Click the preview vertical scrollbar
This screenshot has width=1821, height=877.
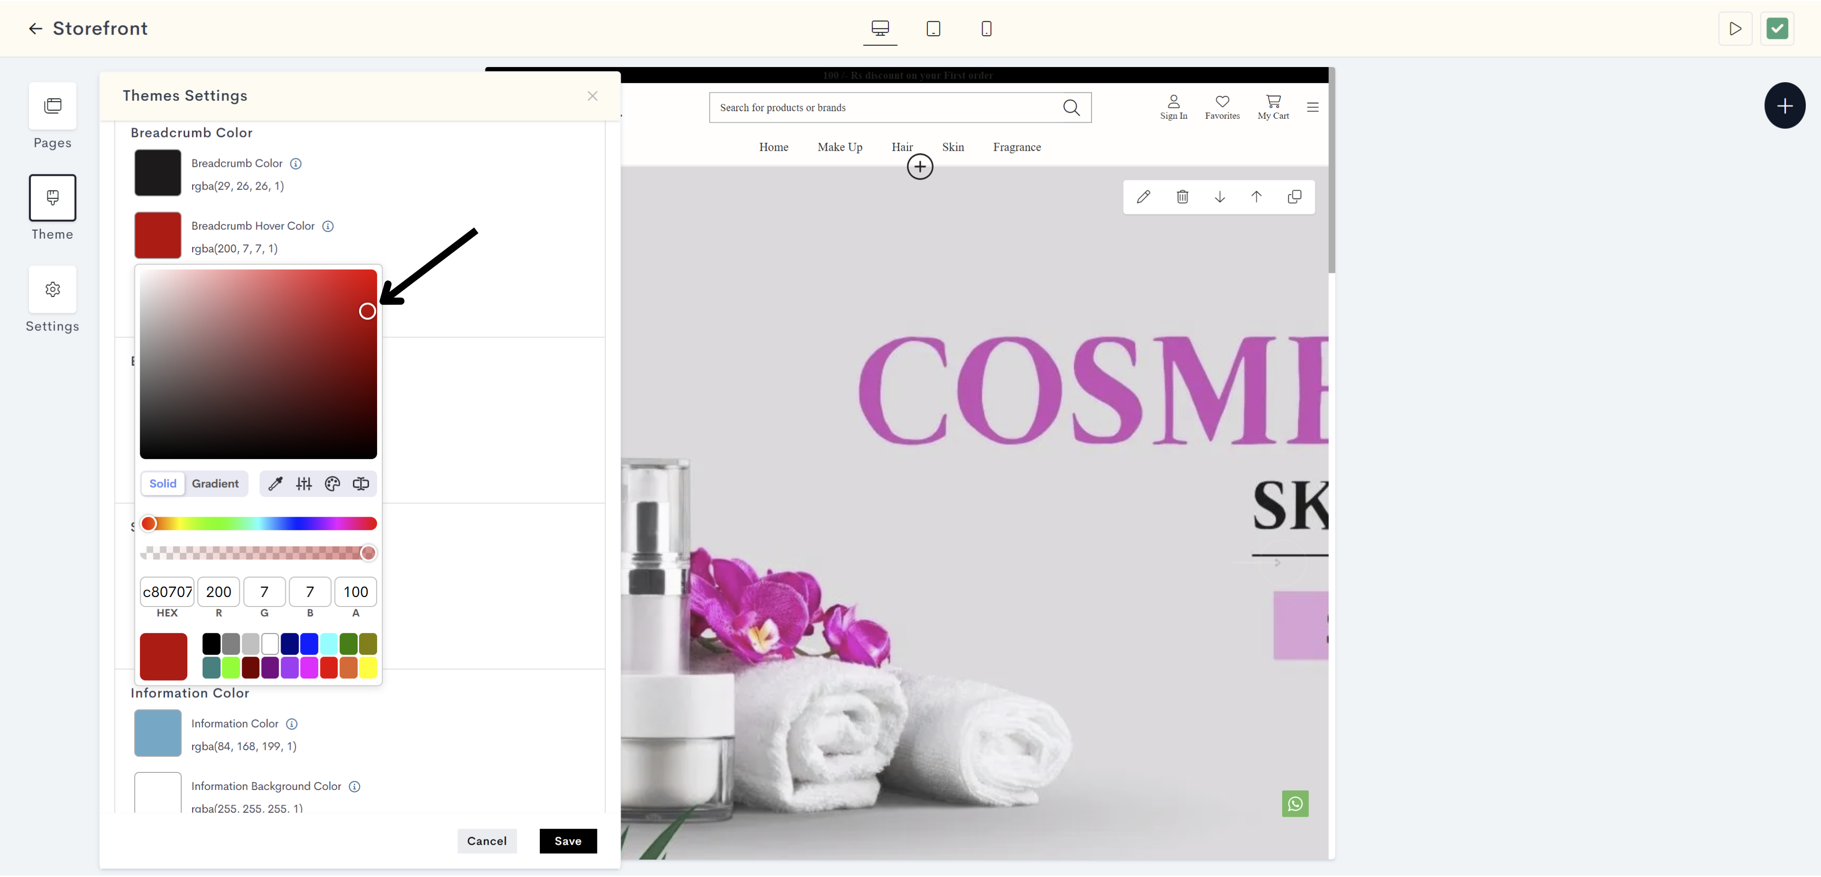pos(1332,170)
